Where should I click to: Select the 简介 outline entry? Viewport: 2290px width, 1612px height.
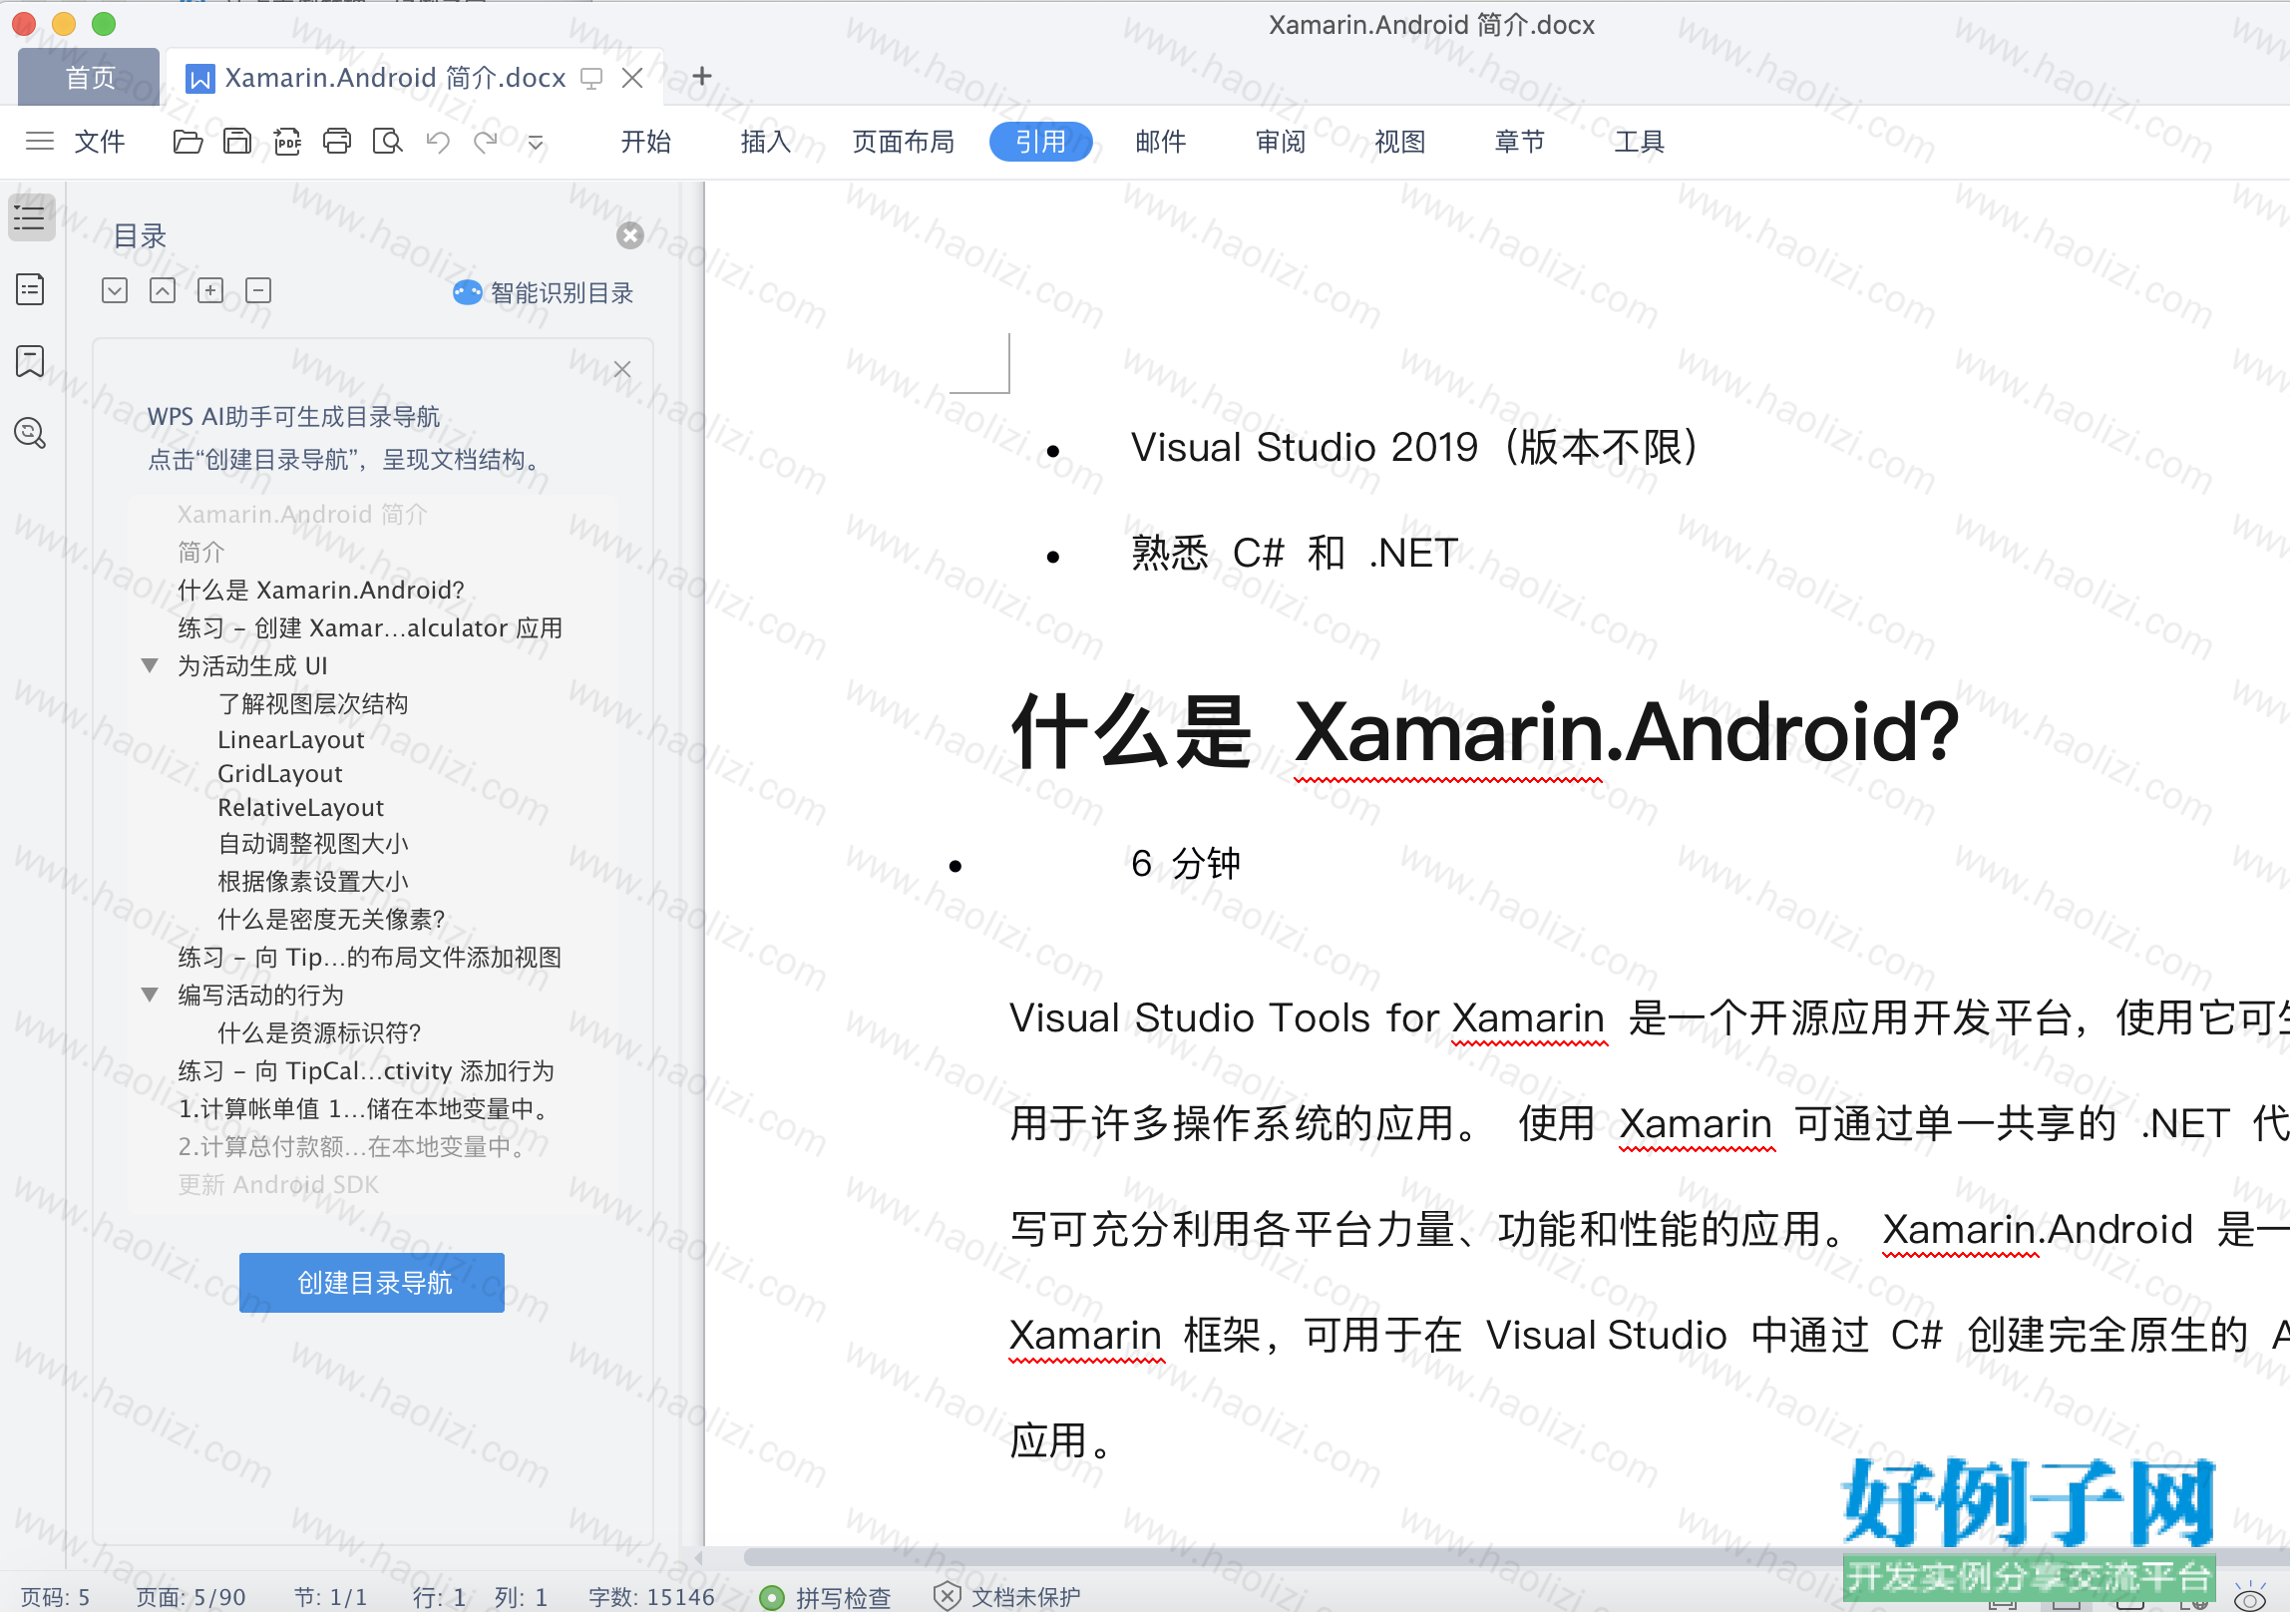click(x=200, y=553)
